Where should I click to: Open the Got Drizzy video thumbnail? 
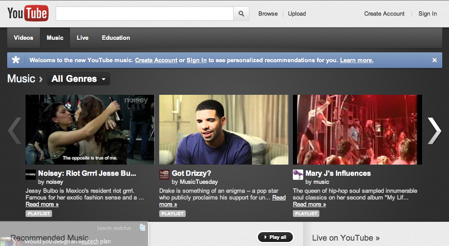click(x=224, y=130)
